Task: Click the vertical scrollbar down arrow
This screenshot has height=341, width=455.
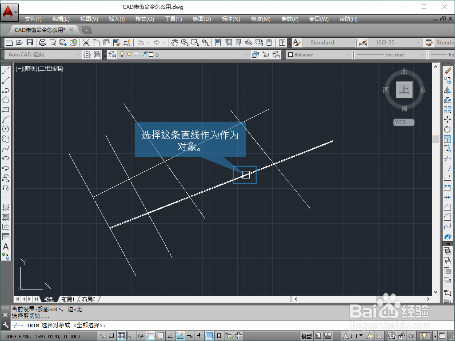Action: [x=435, y=292]
